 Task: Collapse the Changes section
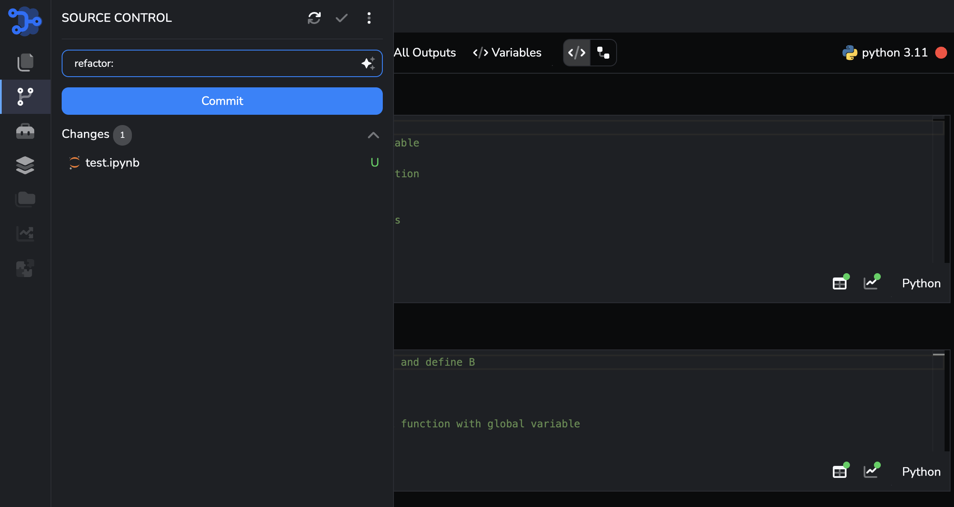coord(373,135)
